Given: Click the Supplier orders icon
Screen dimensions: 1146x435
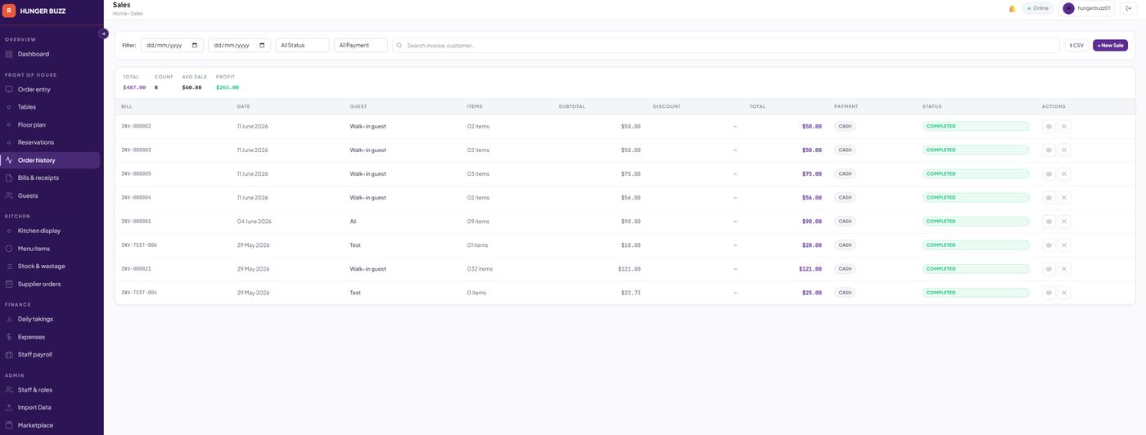Looking at the screenshot, I should [x=9, y=284].
